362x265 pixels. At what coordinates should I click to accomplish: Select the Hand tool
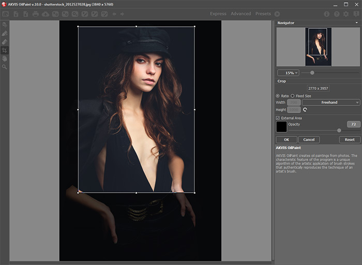tap(4, 58)
